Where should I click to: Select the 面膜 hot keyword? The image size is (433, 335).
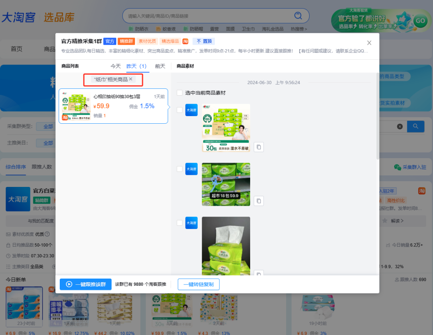(230, 29)
